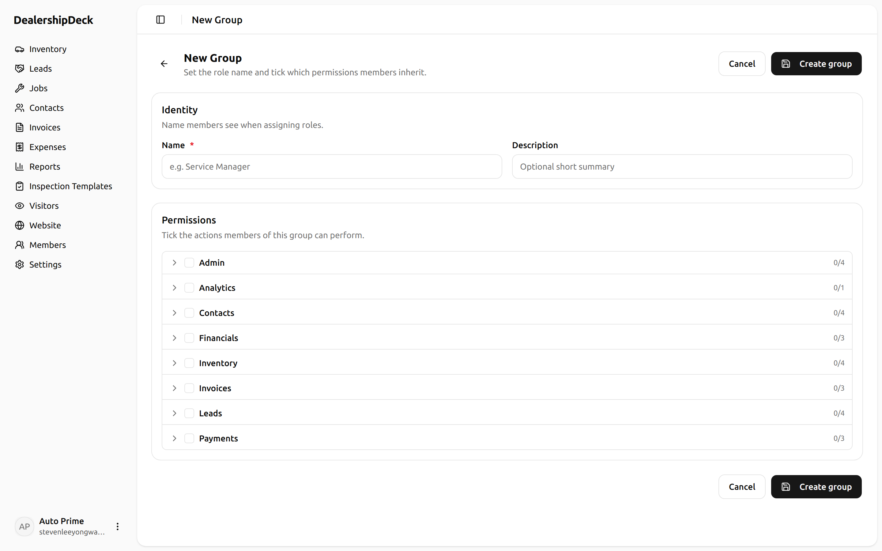The height and width of the screenshot is (551, 882).
Task: Click the top Cancel button
Action: 742,64
